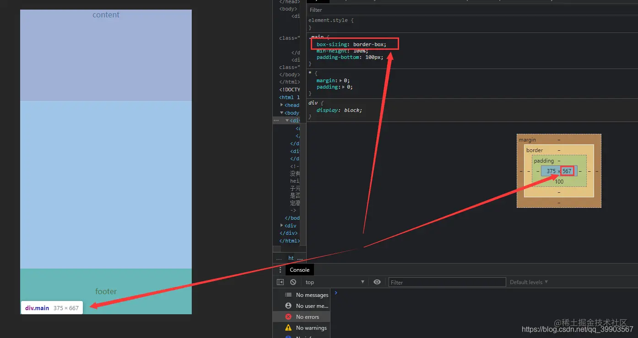Click the console Filter input box
638x338 pixels.
(x=447, y=282)
